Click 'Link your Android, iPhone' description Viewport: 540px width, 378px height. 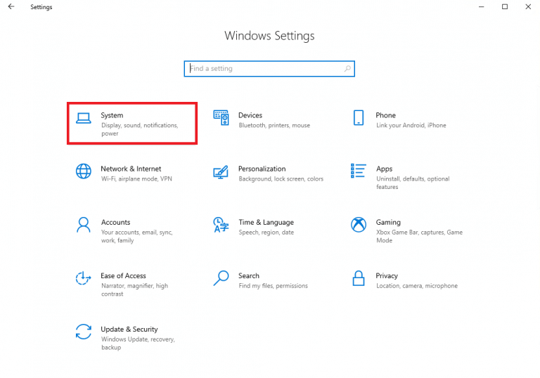click(x=411, y=125)
